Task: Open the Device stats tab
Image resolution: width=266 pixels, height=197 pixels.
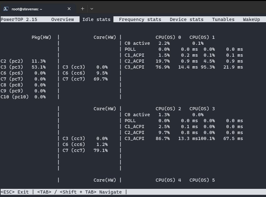Action: click(x=187, y=19)
